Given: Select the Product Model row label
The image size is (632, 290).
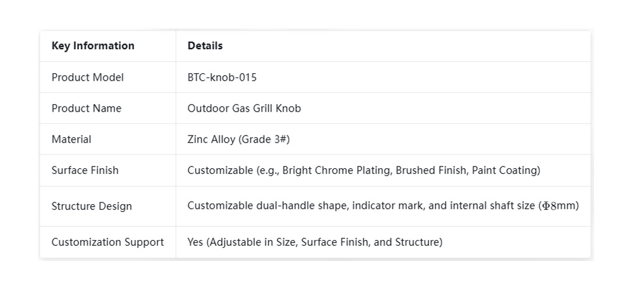Looking at the screenshot, I should click(87, 78).
